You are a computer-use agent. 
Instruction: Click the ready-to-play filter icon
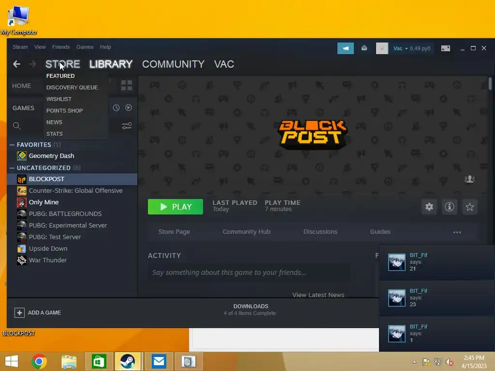click(129, 108)
